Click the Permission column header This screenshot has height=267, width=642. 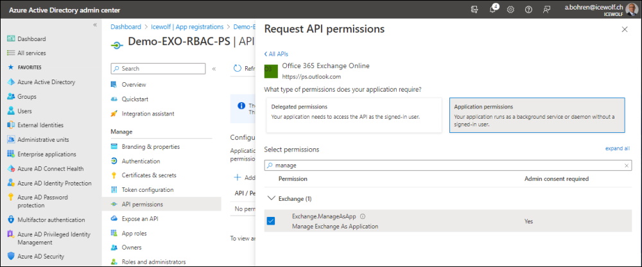[293, 179]
